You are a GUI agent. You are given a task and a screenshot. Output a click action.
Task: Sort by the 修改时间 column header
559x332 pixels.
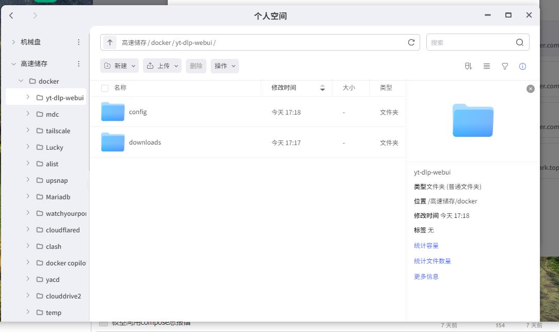(284, 88)
